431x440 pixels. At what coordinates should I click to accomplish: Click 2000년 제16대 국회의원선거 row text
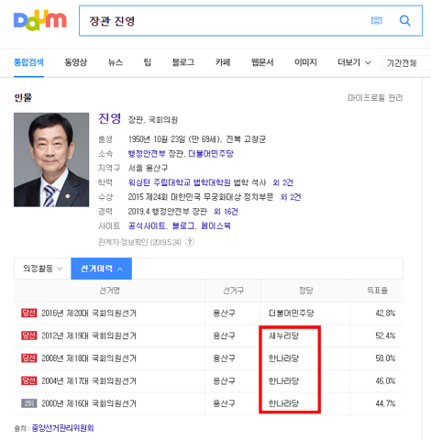tap(89, 403)
